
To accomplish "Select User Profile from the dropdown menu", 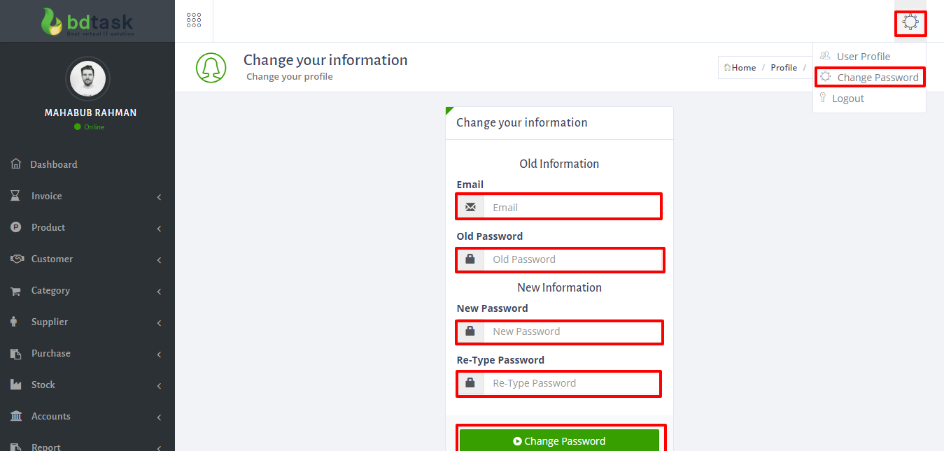I will [x=863, y=57].
